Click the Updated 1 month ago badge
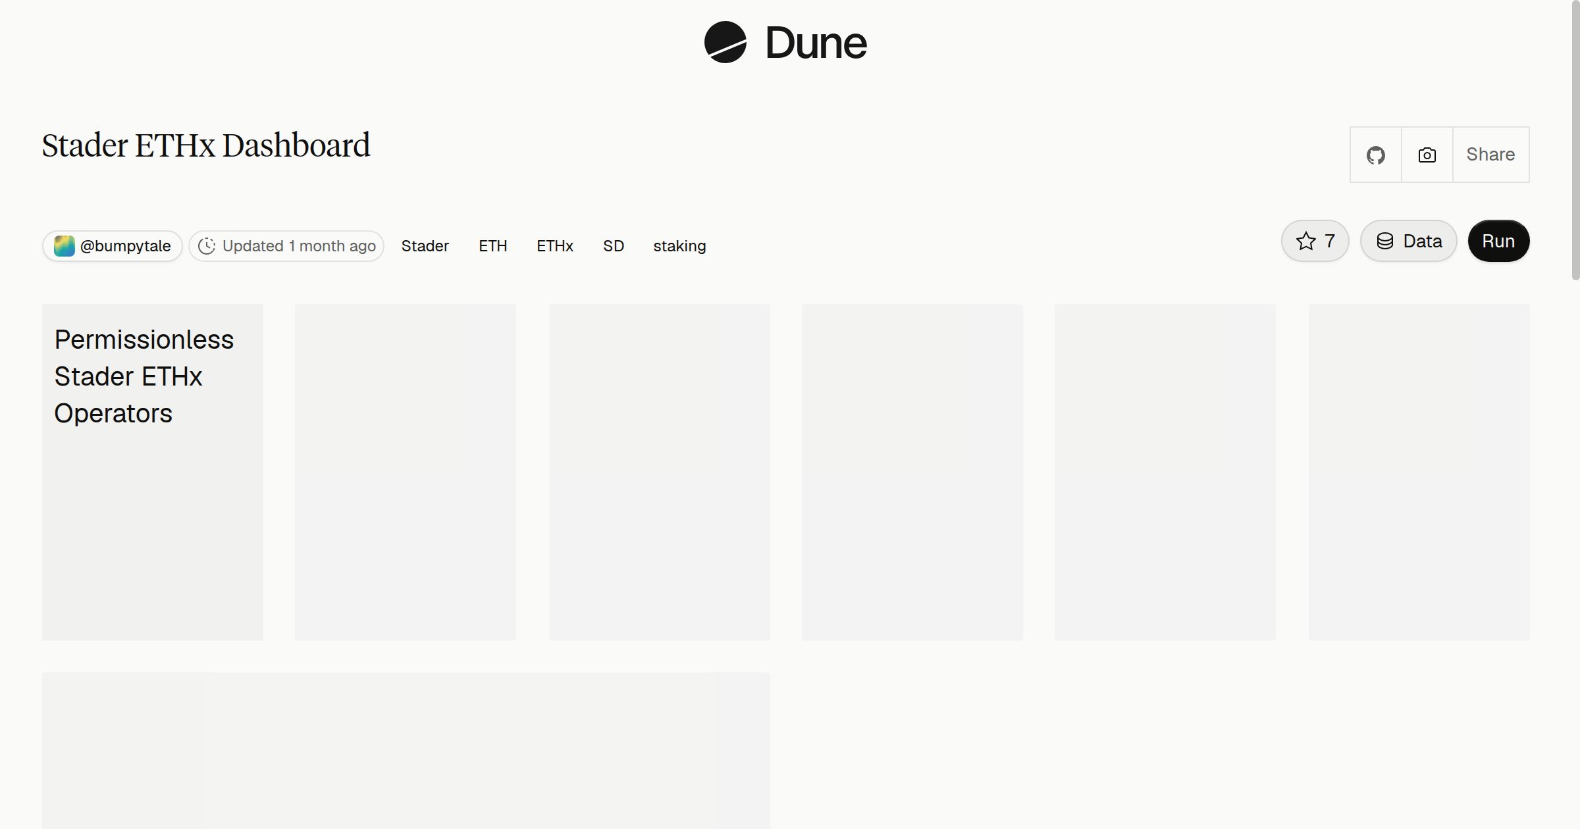Image resolution: width=1580 pixels, height=829 pixels. click(x=286, y=246)
